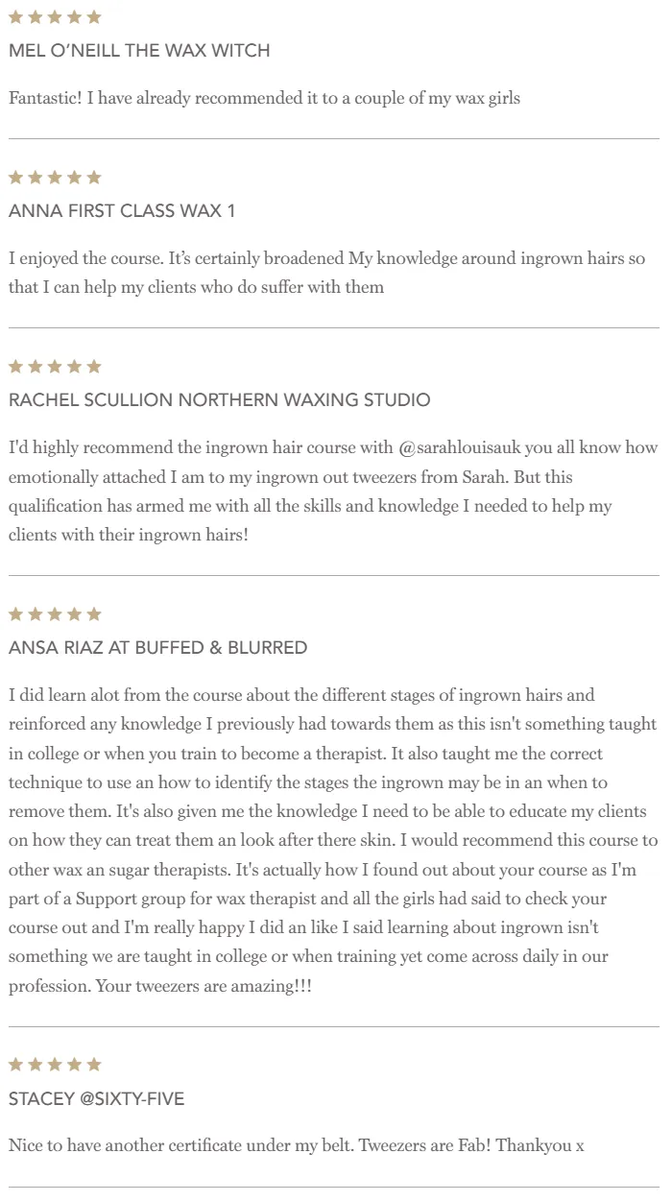Select the fifth star above Stacey @Sixty-Five
Image resolution: width=672 pixels, height=1201 pixels.
[93, 1065]
